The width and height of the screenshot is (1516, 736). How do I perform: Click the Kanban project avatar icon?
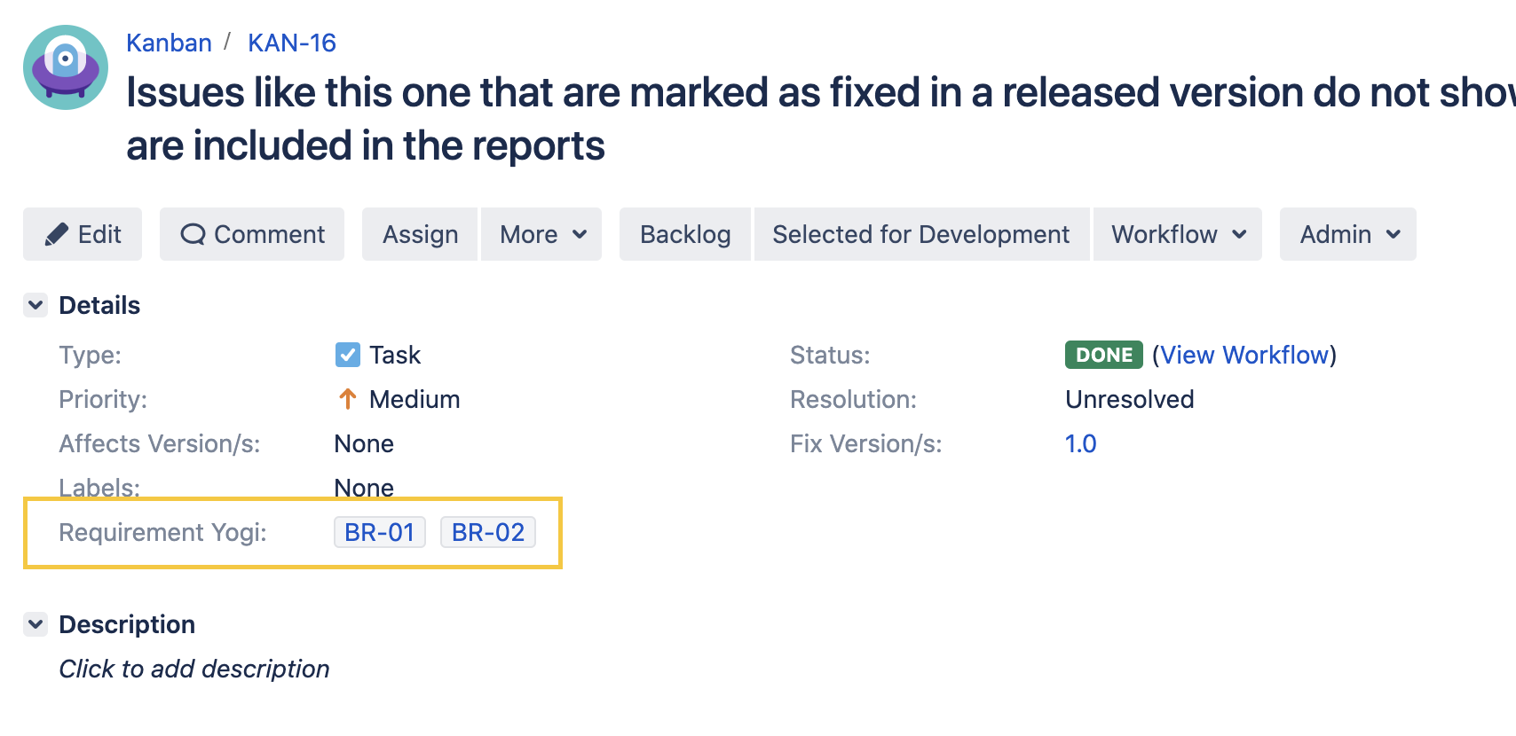click(x=66, y=67)
